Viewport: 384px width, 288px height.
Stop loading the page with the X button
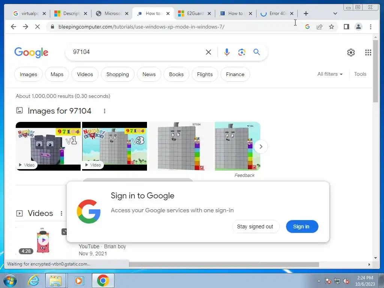coord(37,27)
